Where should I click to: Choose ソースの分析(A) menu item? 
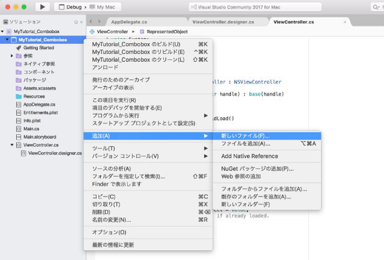(x=148, y=168)
